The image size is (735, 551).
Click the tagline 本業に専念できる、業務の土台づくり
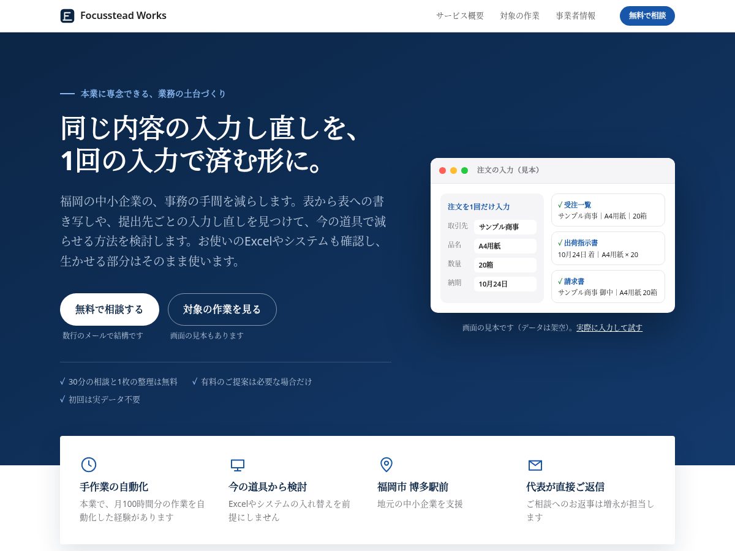(154, 94)
